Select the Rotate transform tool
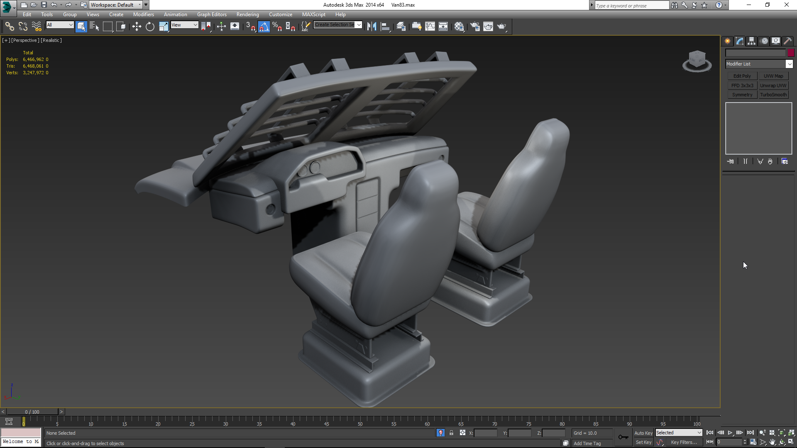The image size is (797, 448). (x=150, y=27)
